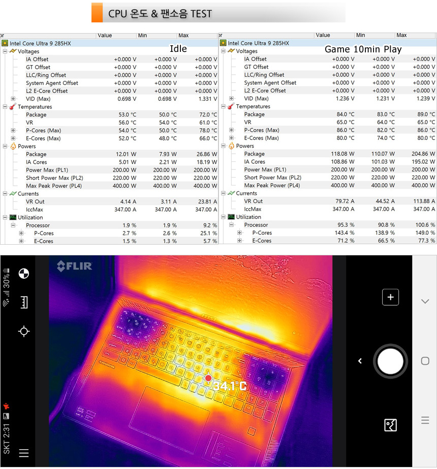
Task: Open the gallery icon below the shutter
Action: tap(390, 425)
